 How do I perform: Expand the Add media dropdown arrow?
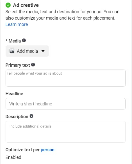click(x=43, y=51)
